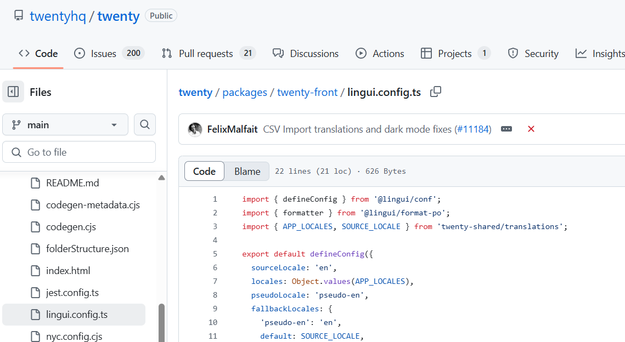Open the Issues tab
This screenshot has height=342, width=625.
click(109, 53)
